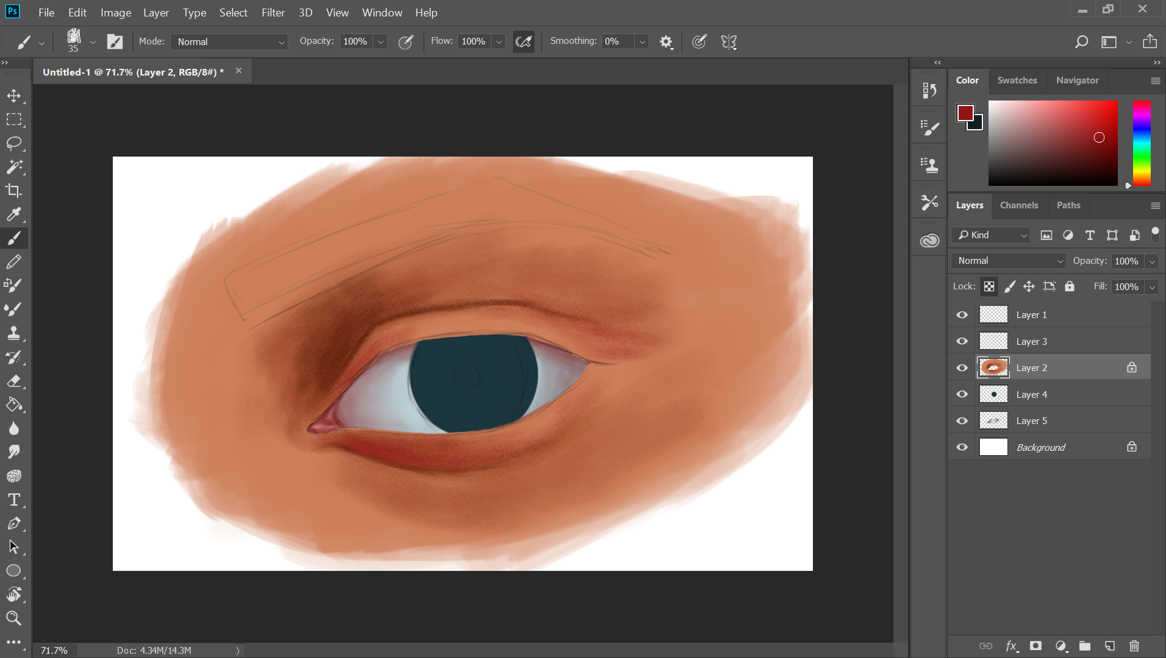Select the Move tool
The height and width of the screenshot is (658, 1166).
(14, 96)
